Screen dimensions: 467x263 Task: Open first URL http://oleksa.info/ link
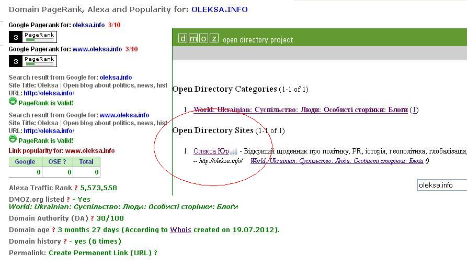click(49, 93)
